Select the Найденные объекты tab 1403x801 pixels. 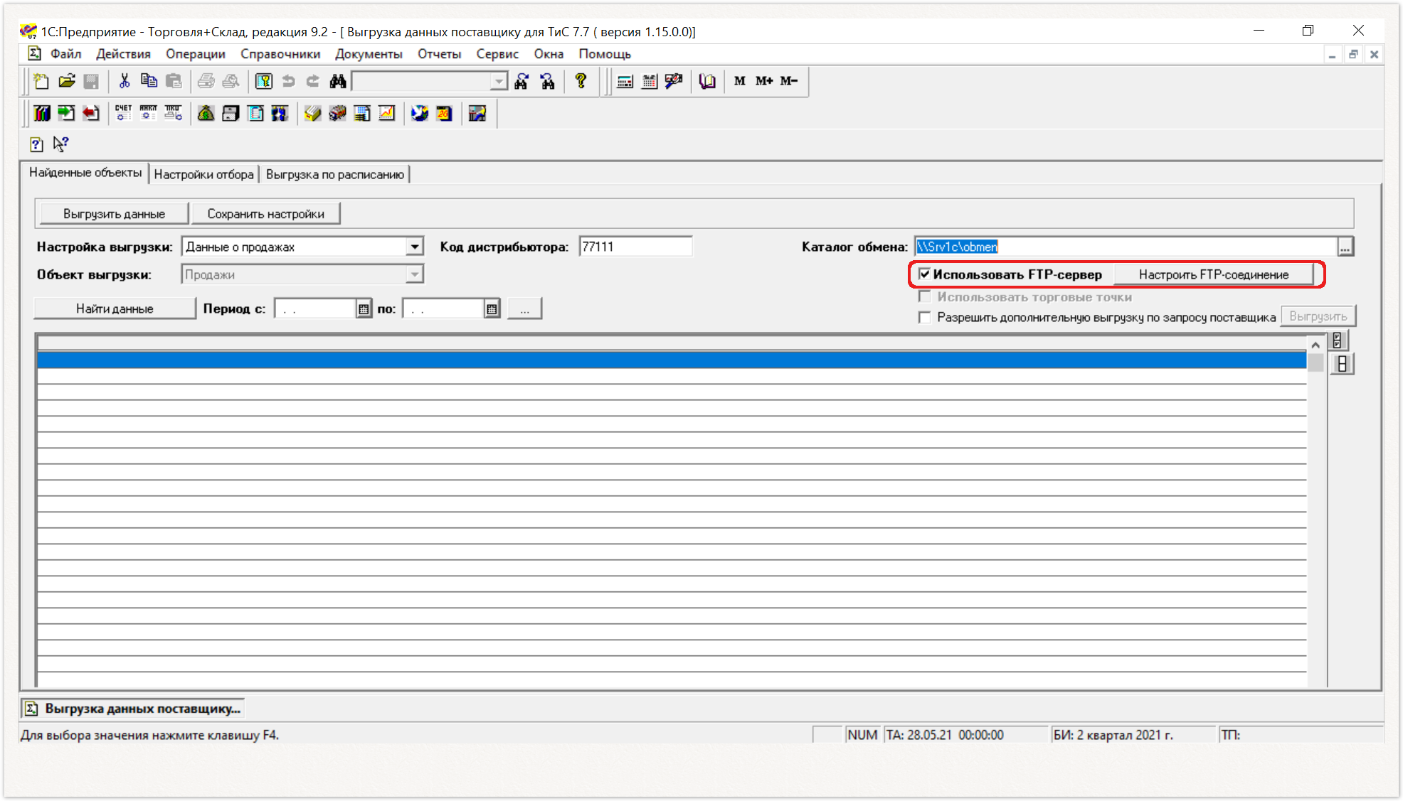85,173
